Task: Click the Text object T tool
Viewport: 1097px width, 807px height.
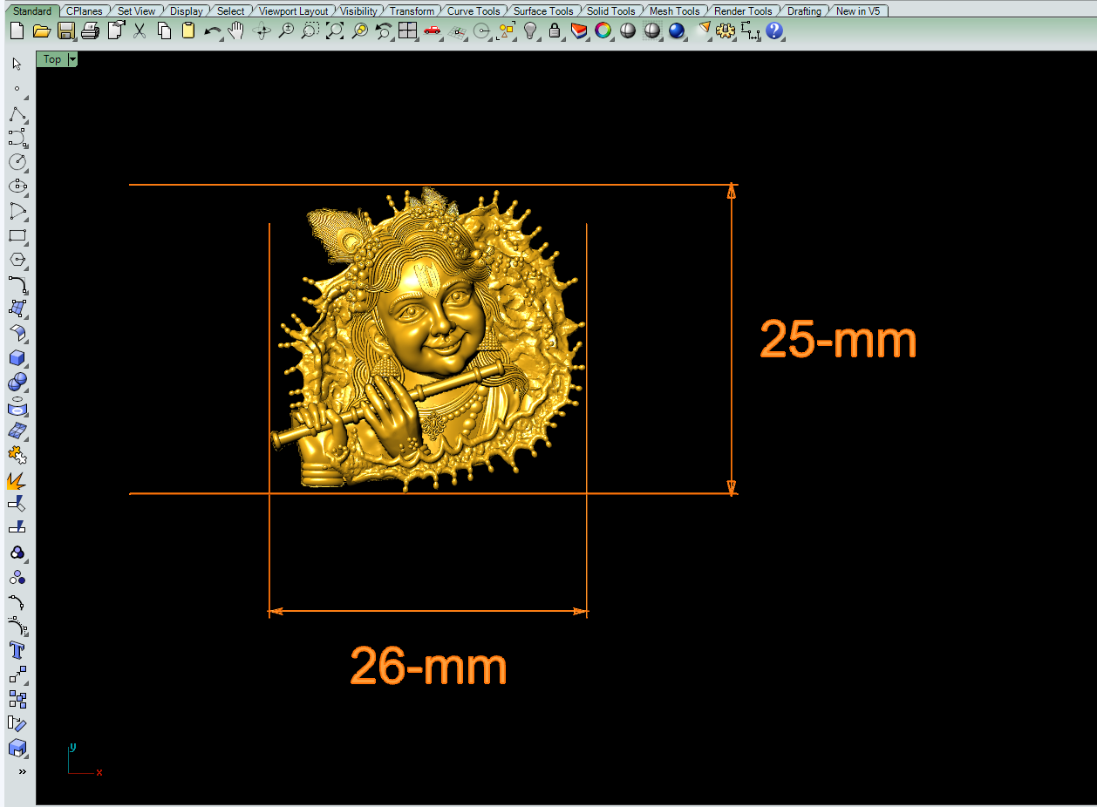Action: (x=17, y=650)
